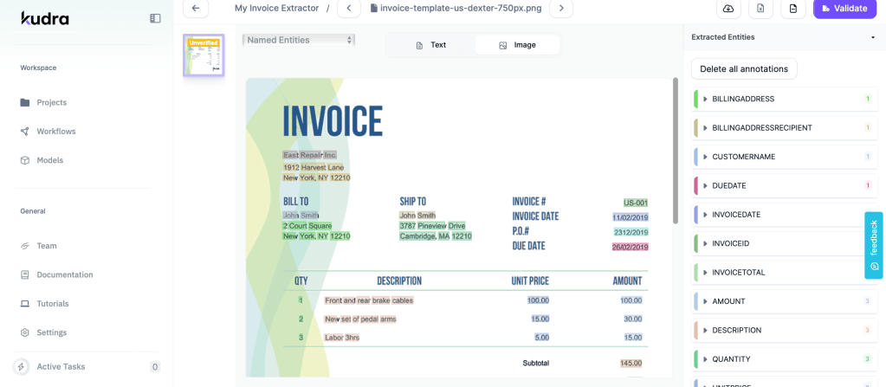Click the Kudra logo
The image size is (886, 387).
[45, 19]
